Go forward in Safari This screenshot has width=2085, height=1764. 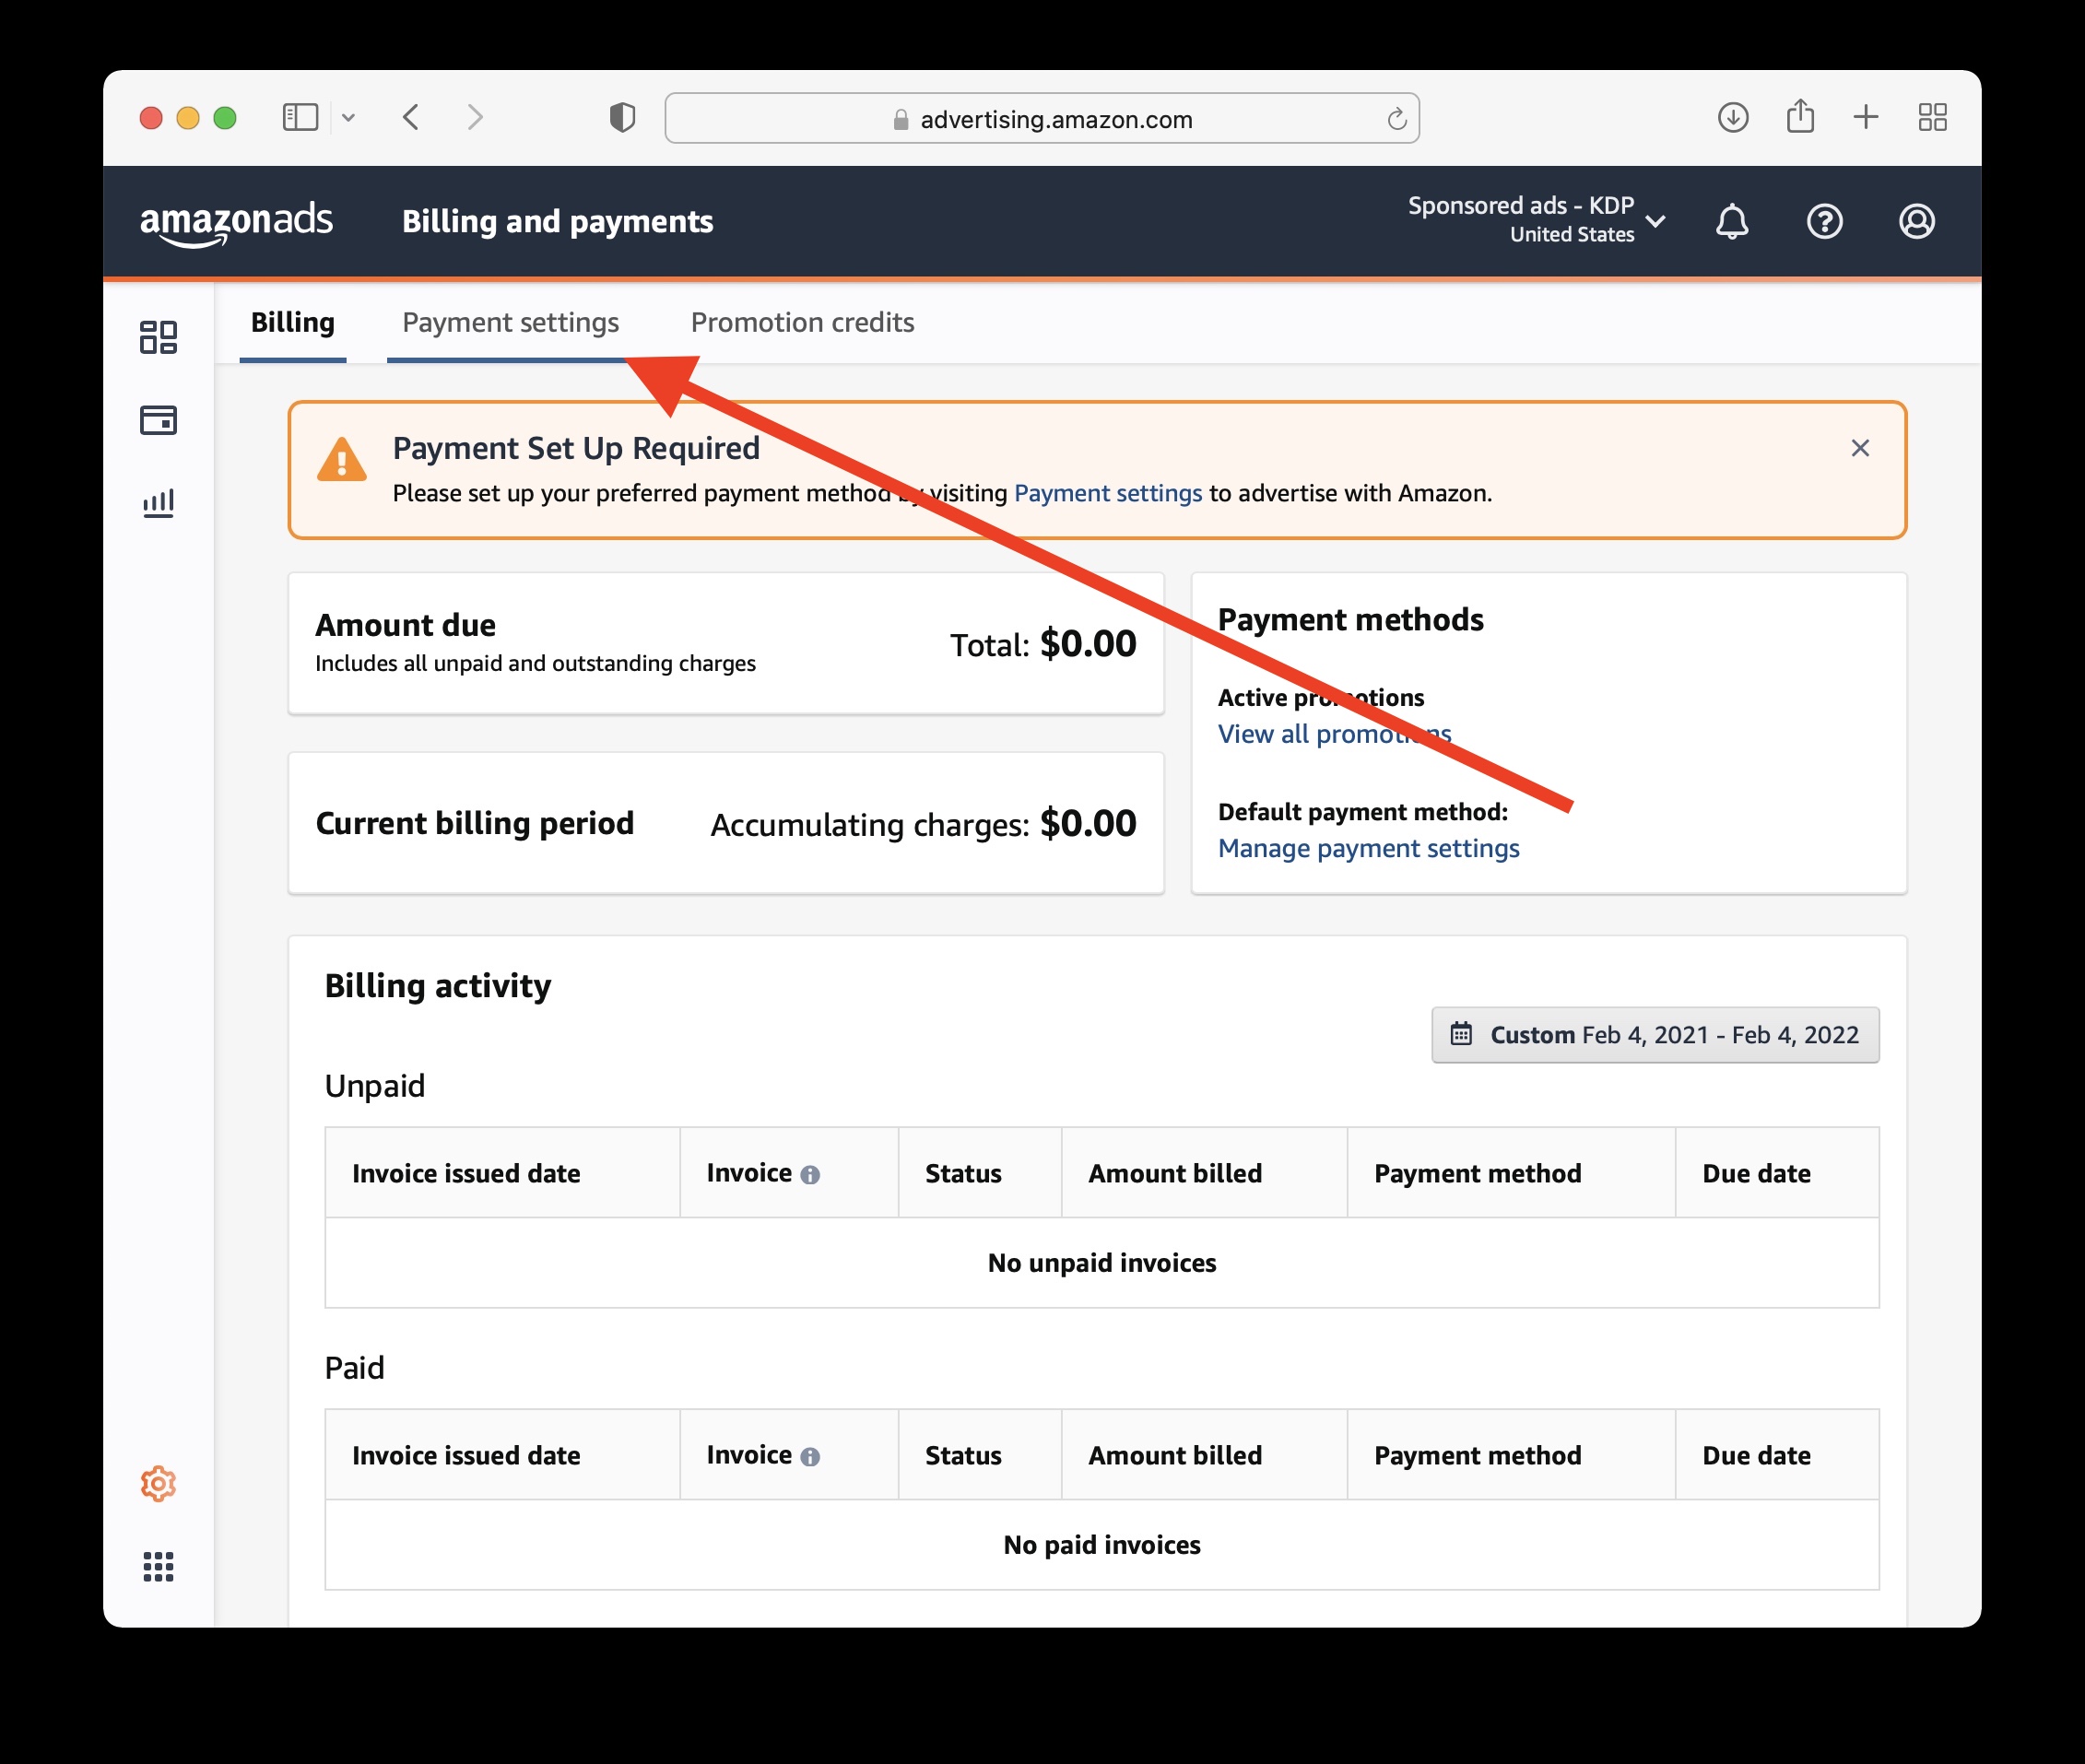click(475, 118)
